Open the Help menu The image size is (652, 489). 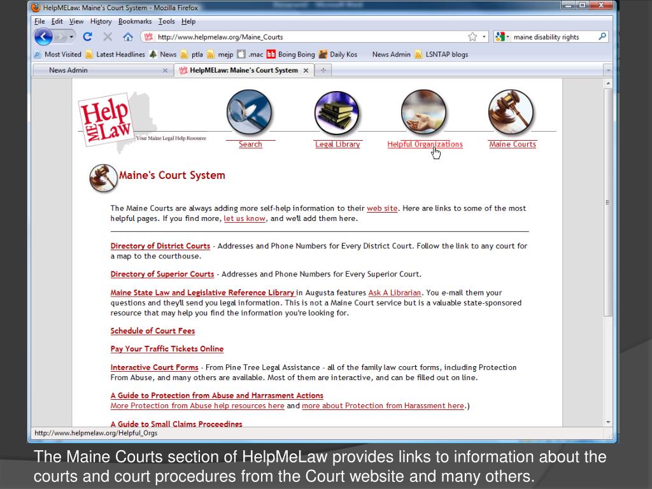click(188, 21)
